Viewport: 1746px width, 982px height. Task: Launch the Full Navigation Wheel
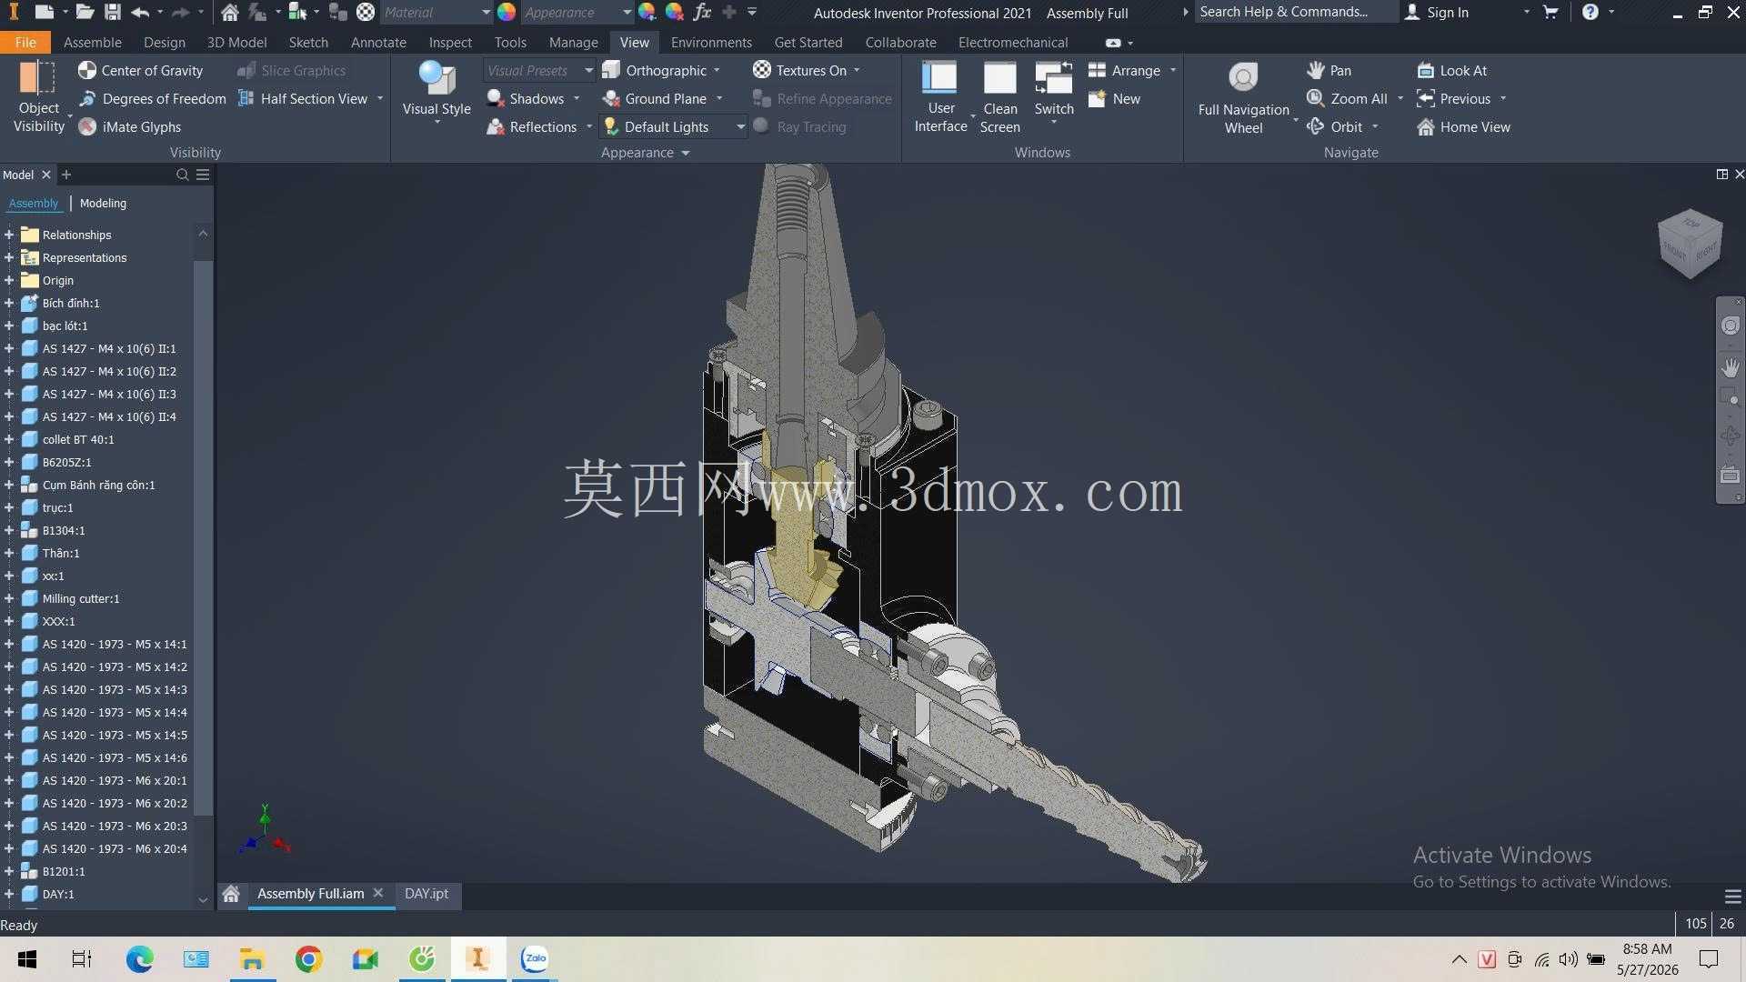pyautogui.click(x=1243, y=97)
